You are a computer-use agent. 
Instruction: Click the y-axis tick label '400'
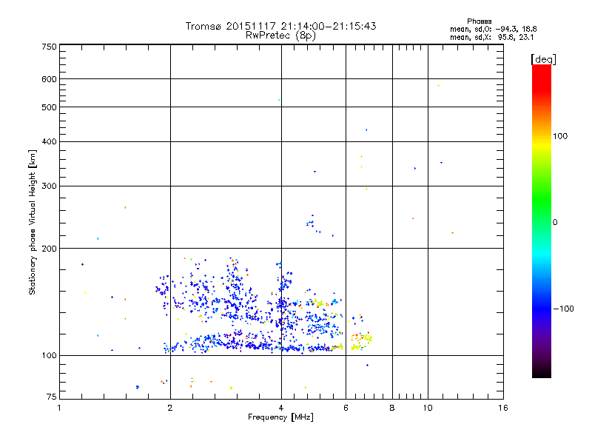(x=49, y=142)
